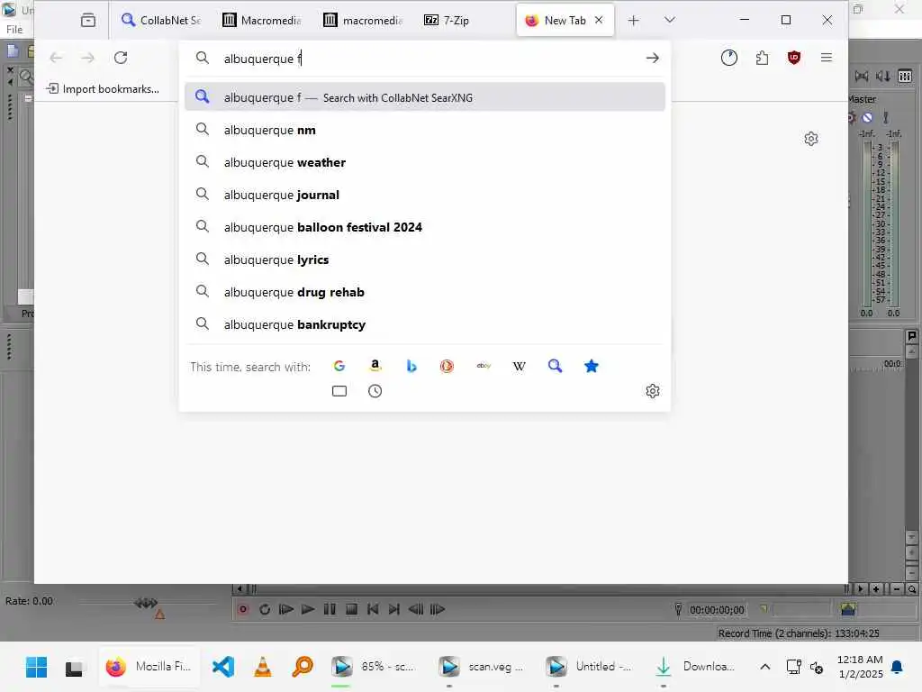This screenshot has width=922, height=692.
Task: Go to end in Vegas transport
Action: 394,610
